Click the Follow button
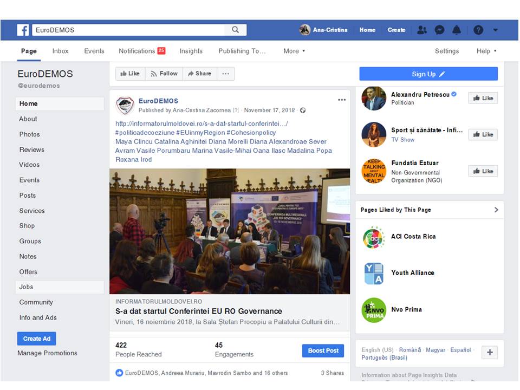Screen dimensions: 520x390 click(164, 74)
